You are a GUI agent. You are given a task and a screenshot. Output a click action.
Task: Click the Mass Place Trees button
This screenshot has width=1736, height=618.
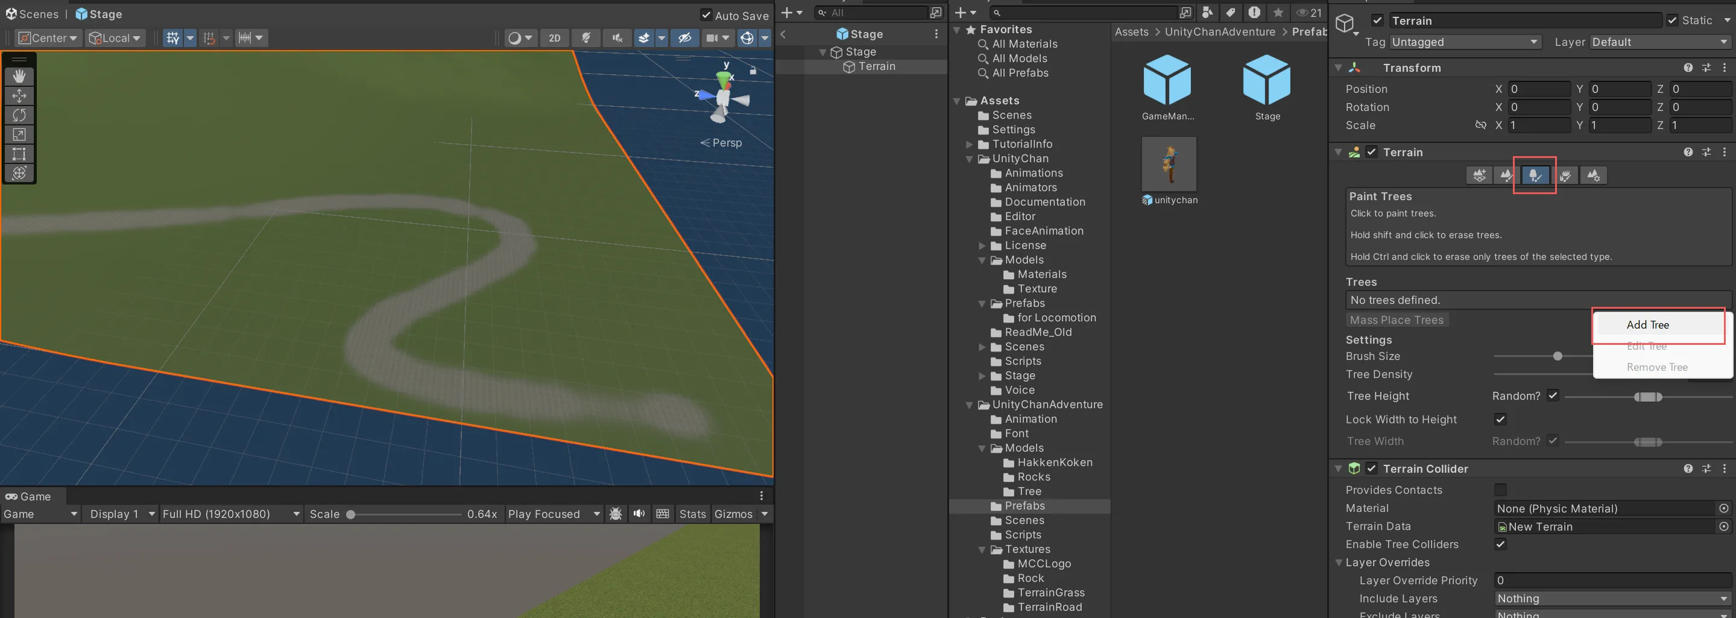pos(1397,320)
